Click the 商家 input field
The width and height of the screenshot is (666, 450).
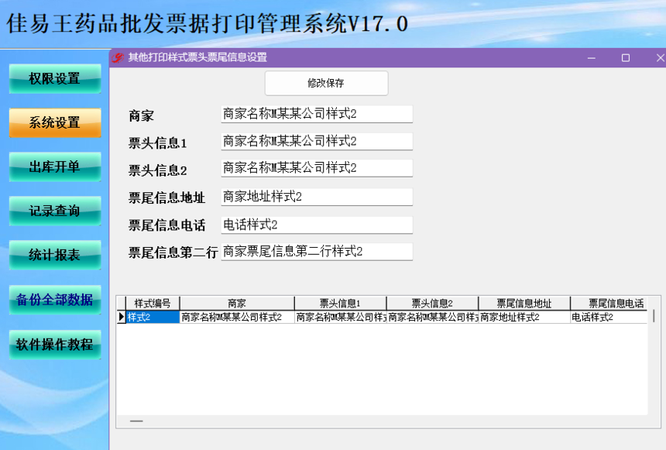317,114
